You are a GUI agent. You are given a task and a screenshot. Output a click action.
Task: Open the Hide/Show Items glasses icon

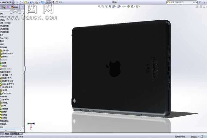click(123, 6)
